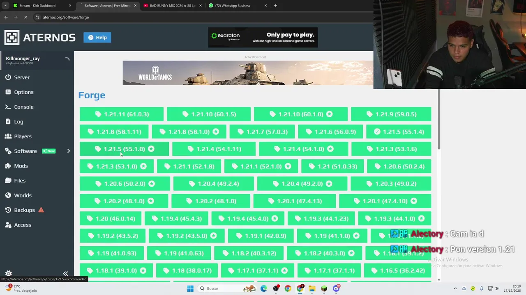526x295 pixels.
Task: Select recommended Forge 1.21.10 (60.1.0)
Action: click(301, 114)
